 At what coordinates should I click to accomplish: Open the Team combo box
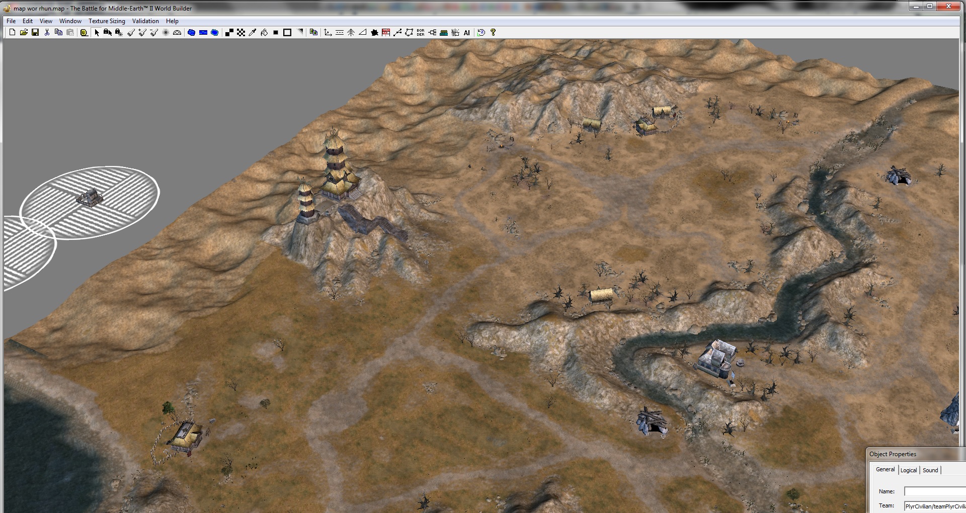[935, 506]
